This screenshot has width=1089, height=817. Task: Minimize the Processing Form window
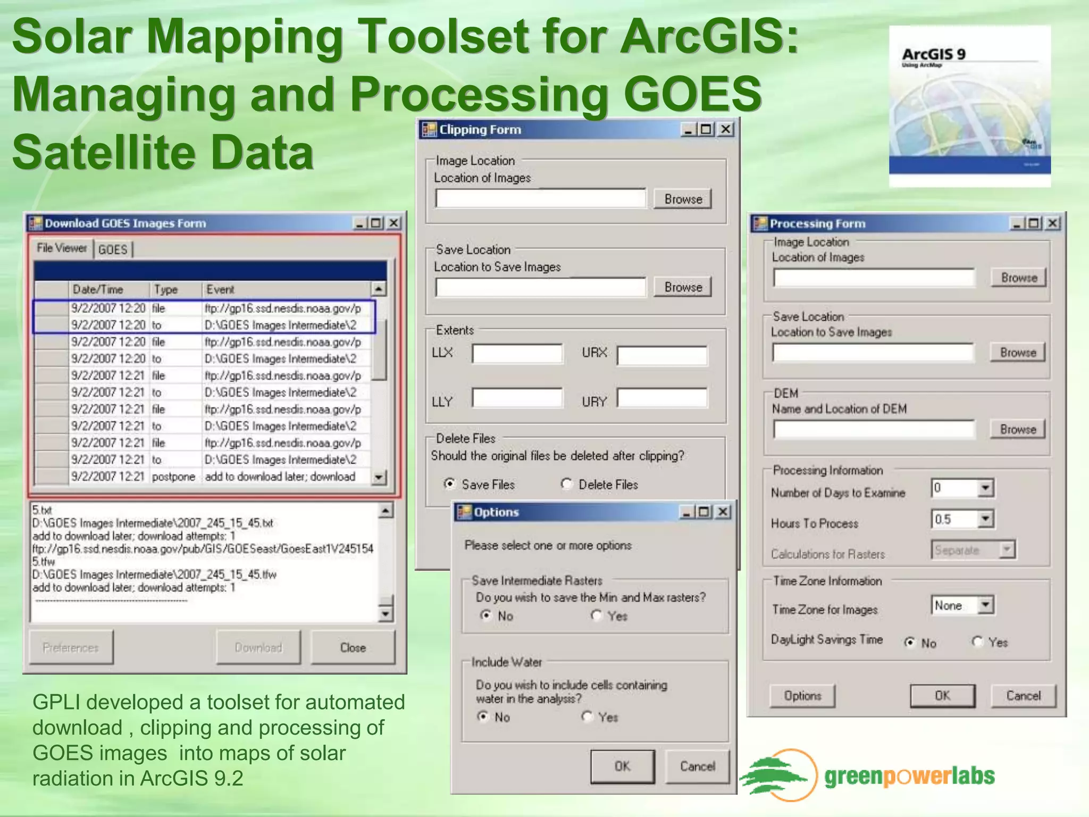pos(1017,223)
